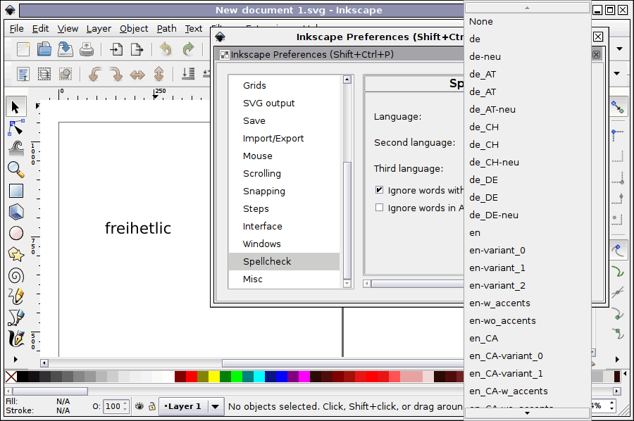Select Misc preferences page
The image size is (634, 421).
[x=285, y=279]
